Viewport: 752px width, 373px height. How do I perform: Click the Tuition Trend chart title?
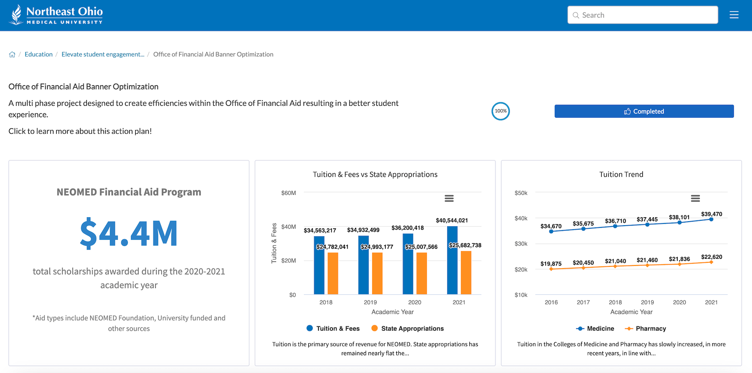621,174
